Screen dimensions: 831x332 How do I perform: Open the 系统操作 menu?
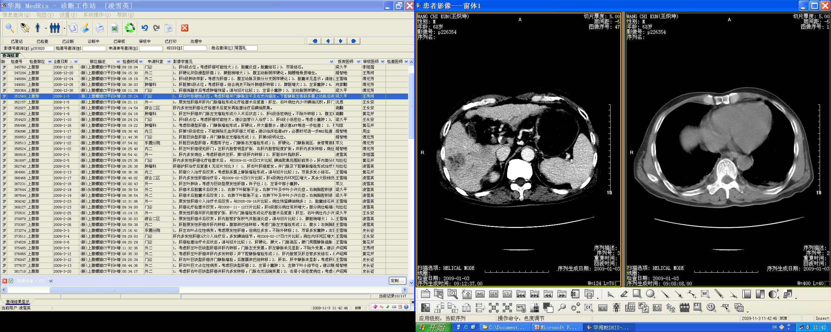pyautogui.click(x=97, y=15)
